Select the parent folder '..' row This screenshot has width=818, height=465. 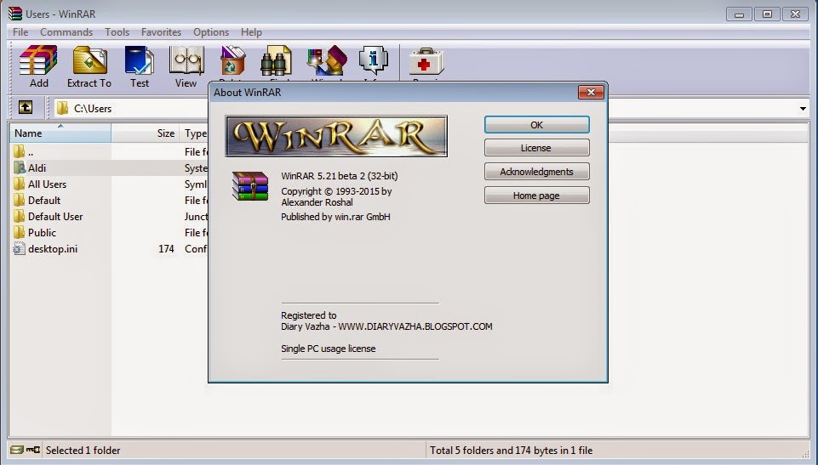pos(110,151)
